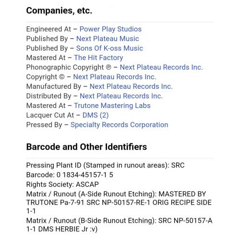Viewport: 240px width, 240px height.
Task: Click Next Plateau Records Inc. after Phonographic Copyright
Action: point(161,67)
